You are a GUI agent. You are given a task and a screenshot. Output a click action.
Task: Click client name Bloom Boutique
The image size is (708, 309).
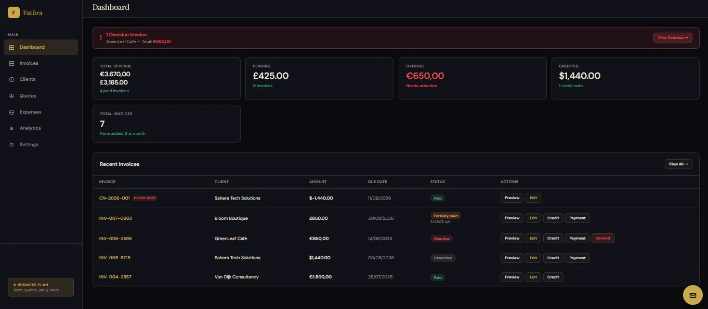[x=231, y=218]
